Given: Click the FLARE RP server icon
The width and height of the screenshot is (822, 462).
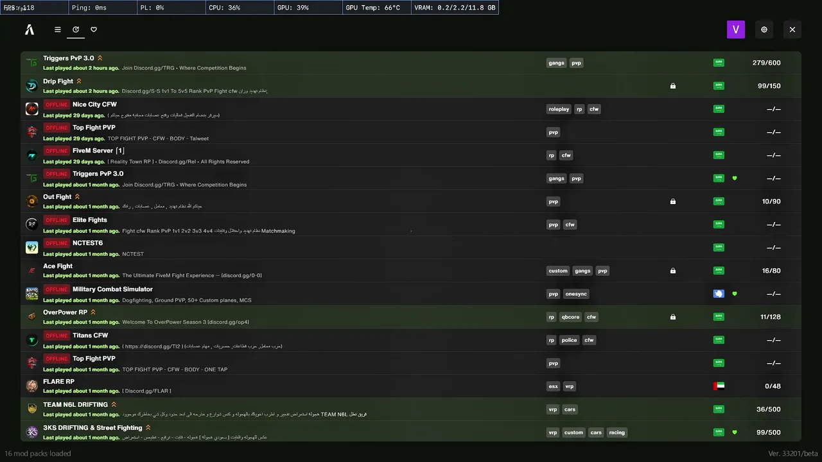Looking at the screenshot, I should click(x=32, y=386).
